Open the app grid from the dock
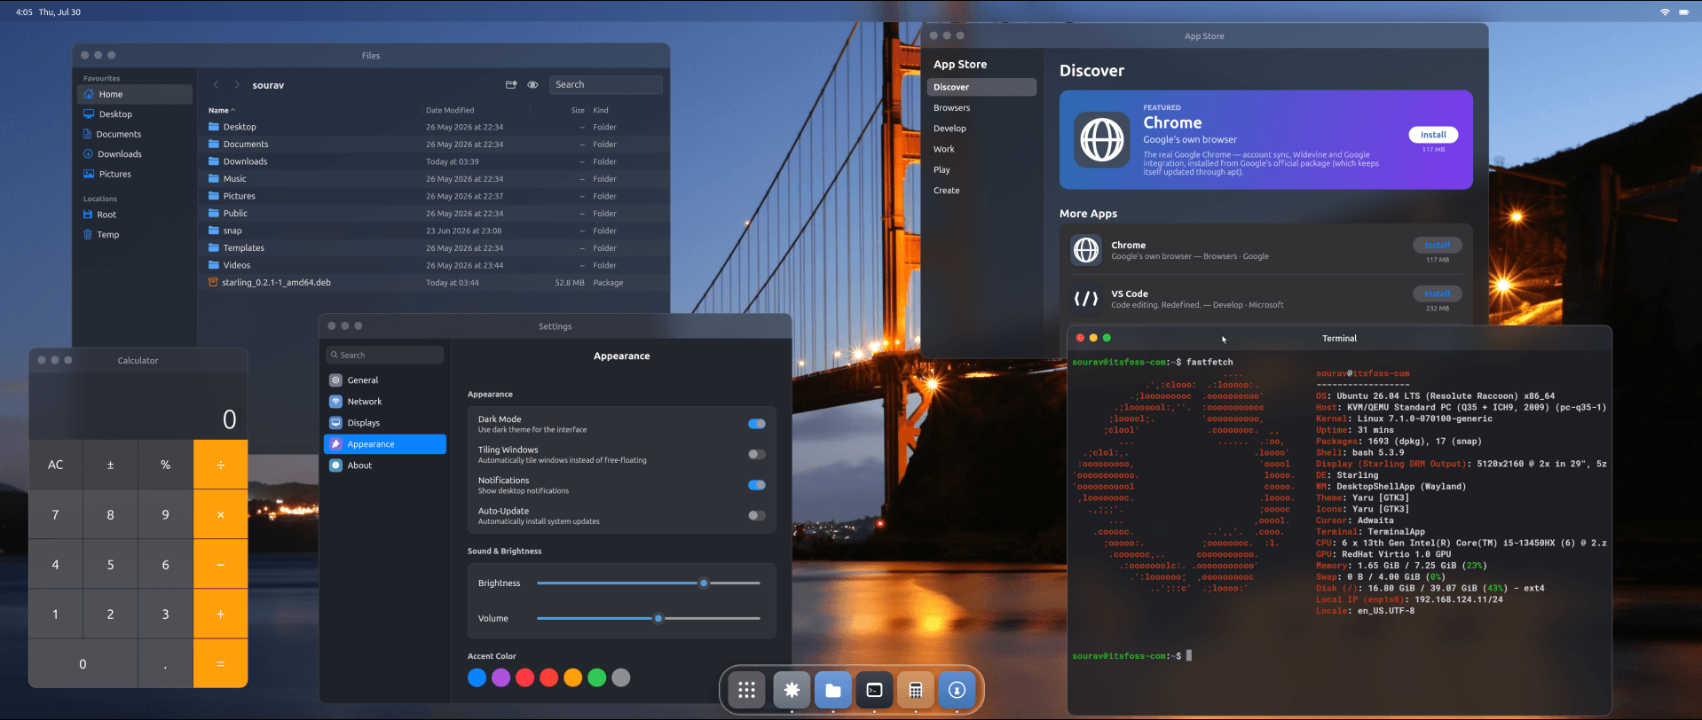The width and height of the screenshot is (1702, 720). pyautogui.click(x=747, y=690)
